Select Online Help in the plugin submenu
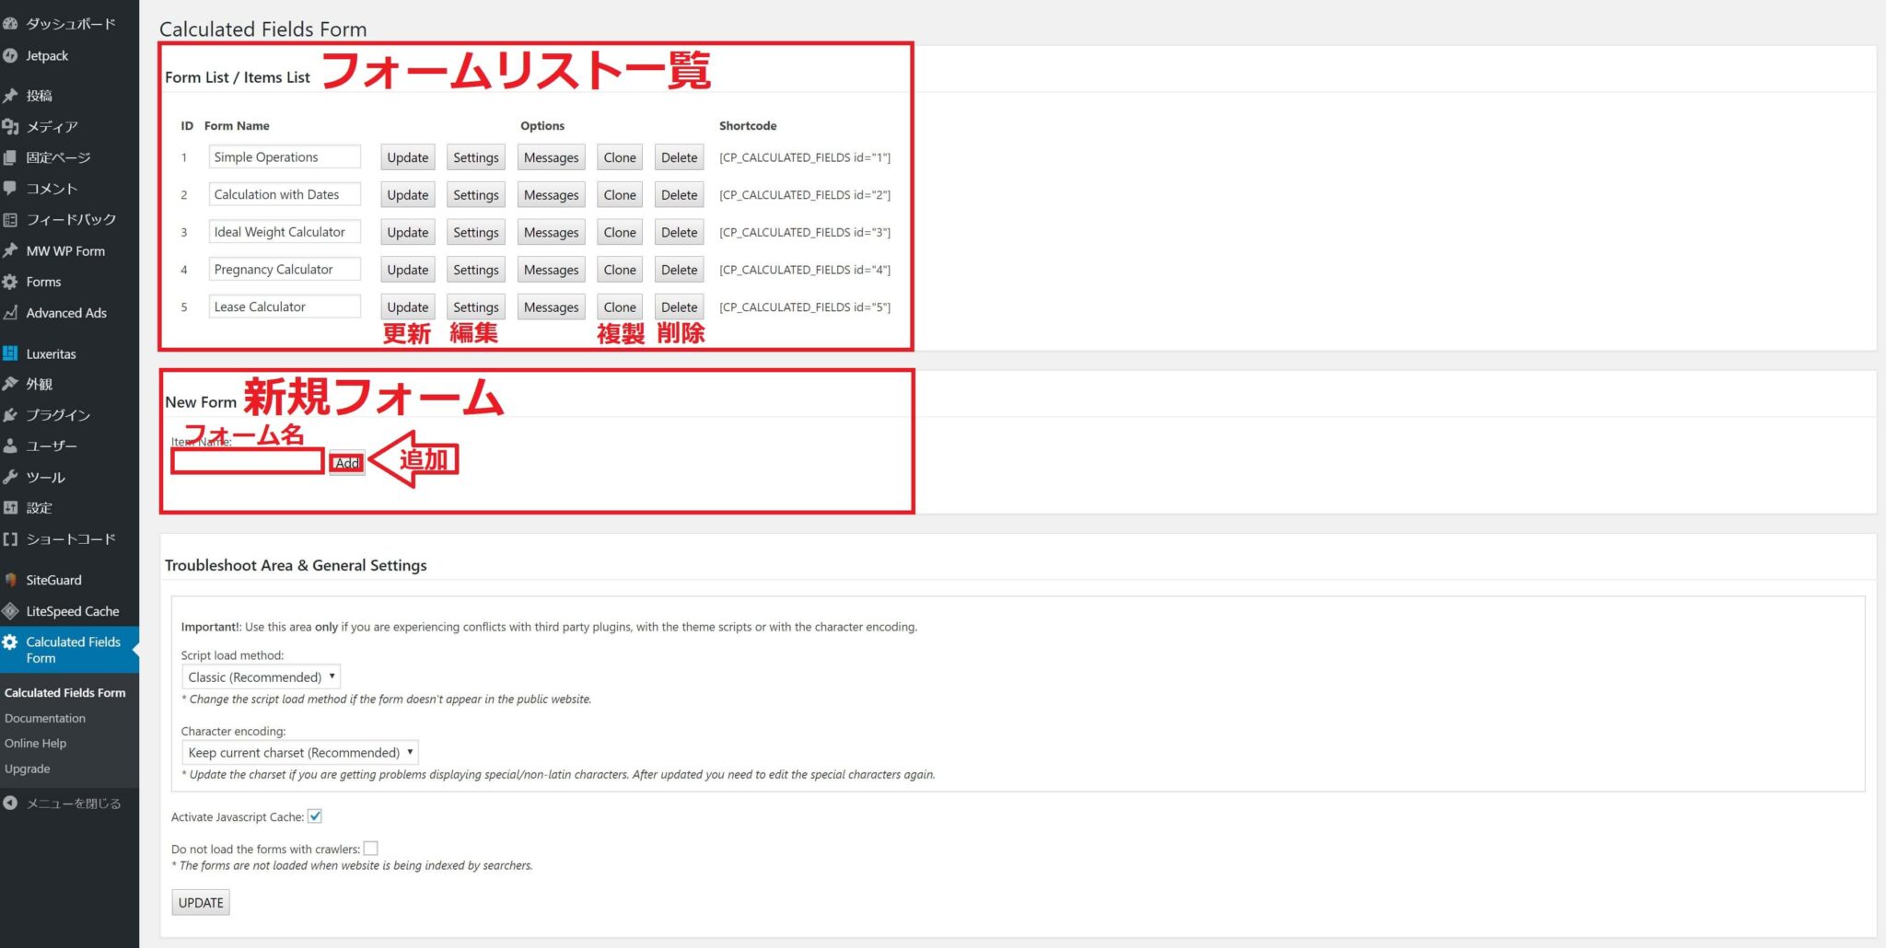 pyautogui.click(x=36, y=743)
